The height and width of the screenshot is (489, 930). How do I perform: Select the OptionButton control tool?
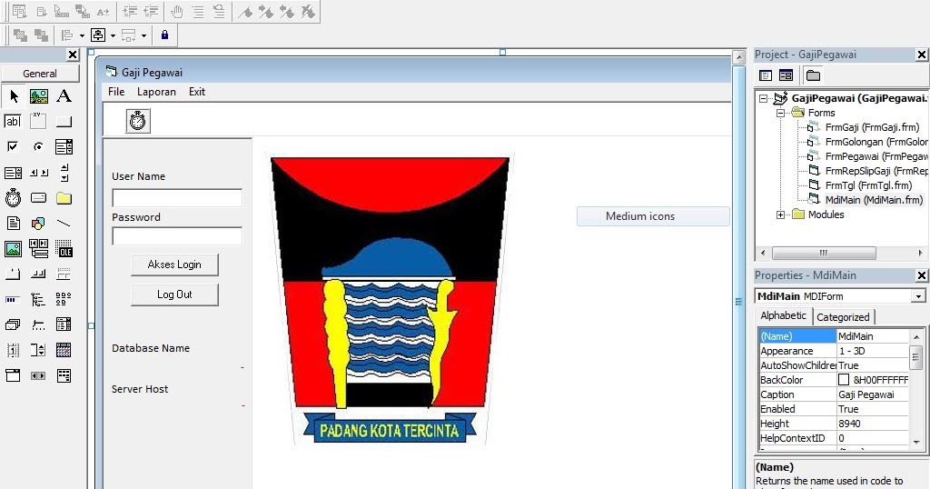pos(38,146)
